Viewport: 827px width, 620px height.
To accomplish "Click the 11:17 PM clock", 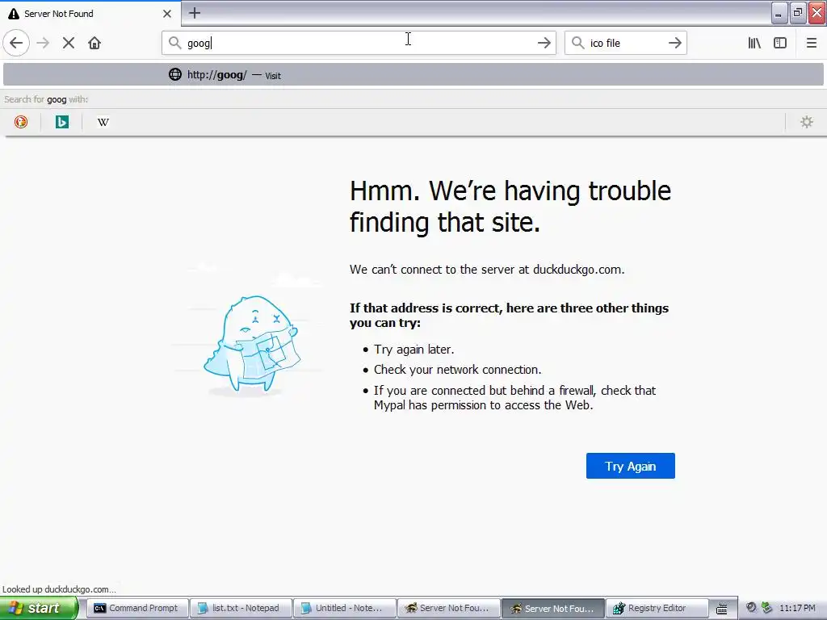I will pyautogui.click(x=797, y=608).
